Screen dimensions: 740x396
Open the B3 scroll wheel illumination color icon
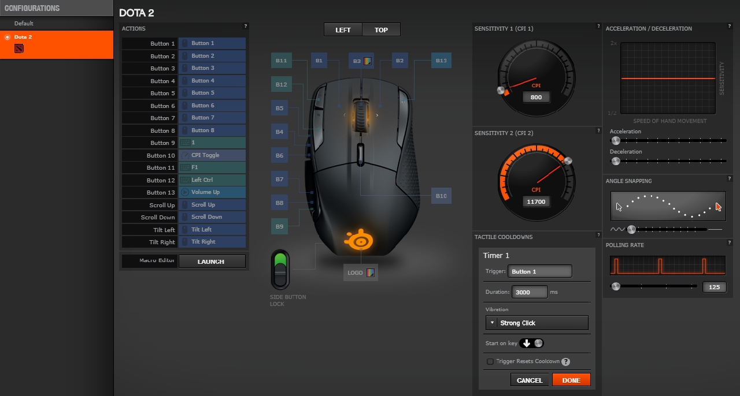click(x=368, y=61)
